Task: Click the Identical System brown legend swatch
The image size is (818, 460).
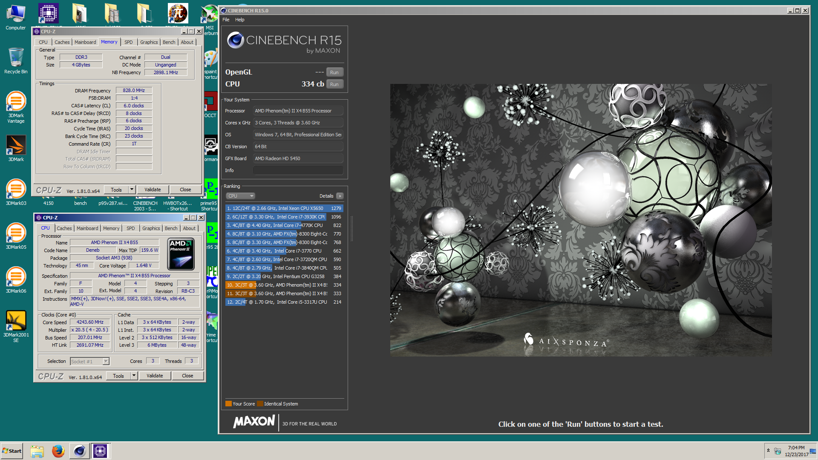Action: coord(260,404)
